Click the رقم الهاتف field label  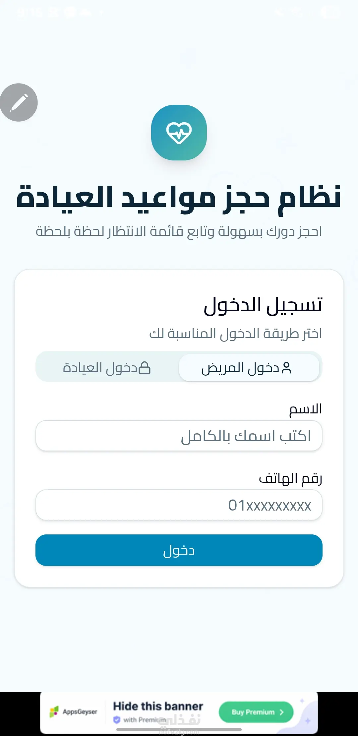point(290,478)
